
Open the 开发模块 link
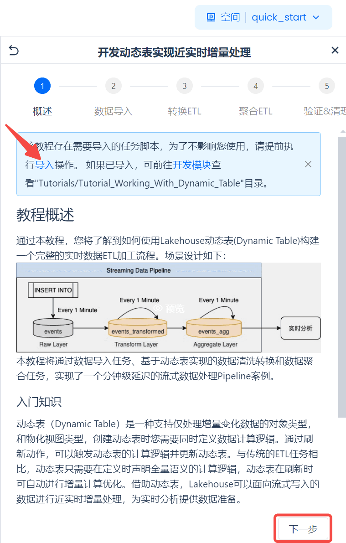tap(191, 165)
